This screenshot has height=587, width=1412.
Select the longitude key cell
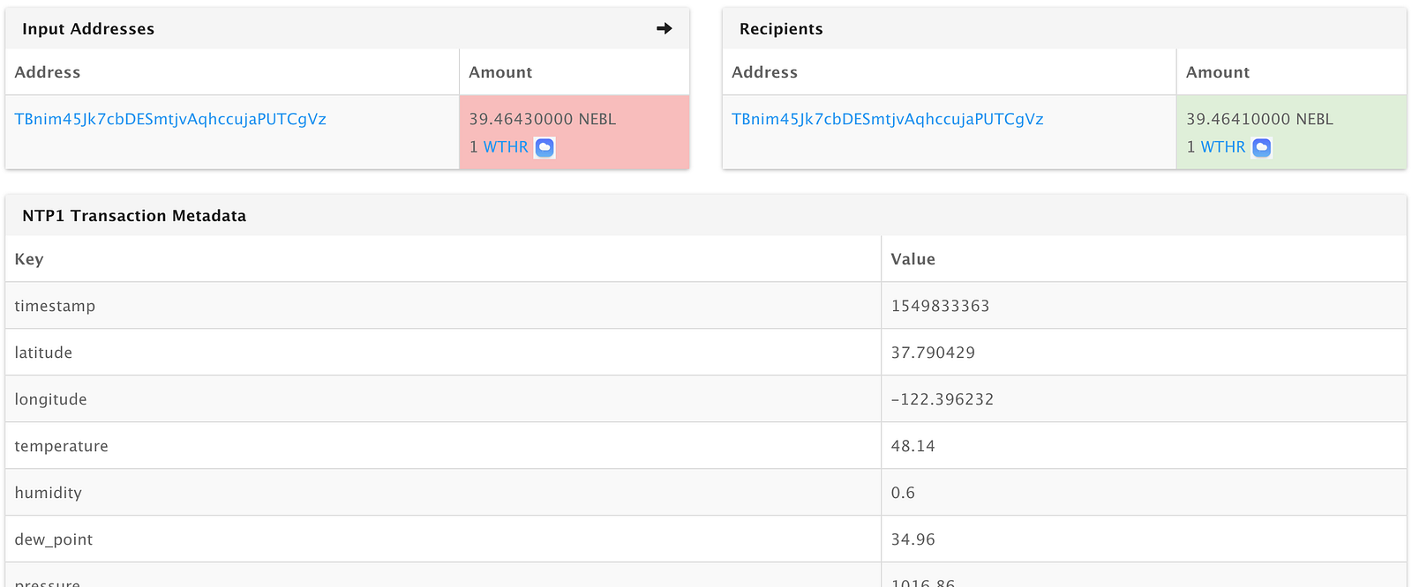click(x=443, y=399)
